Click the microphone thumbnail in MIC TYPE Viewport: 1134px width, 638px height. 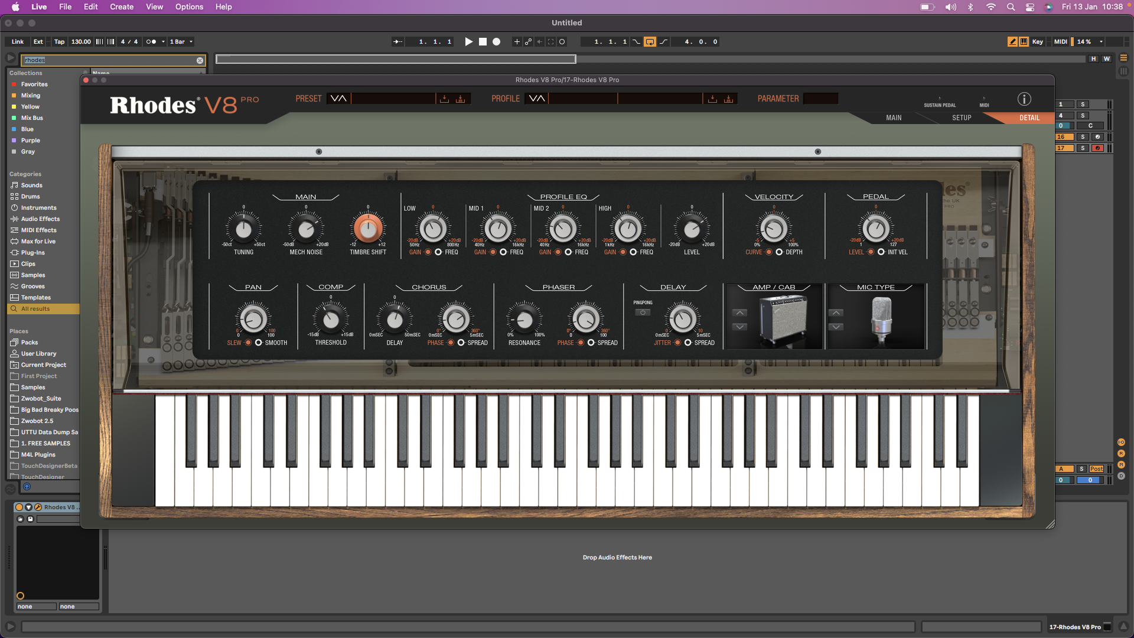[x=881, y=318]
